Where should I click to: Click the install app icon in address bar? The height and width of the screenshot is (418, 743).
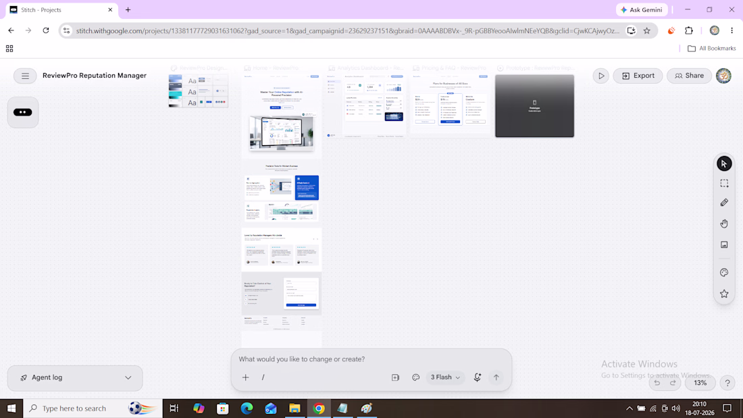point(631,31)
